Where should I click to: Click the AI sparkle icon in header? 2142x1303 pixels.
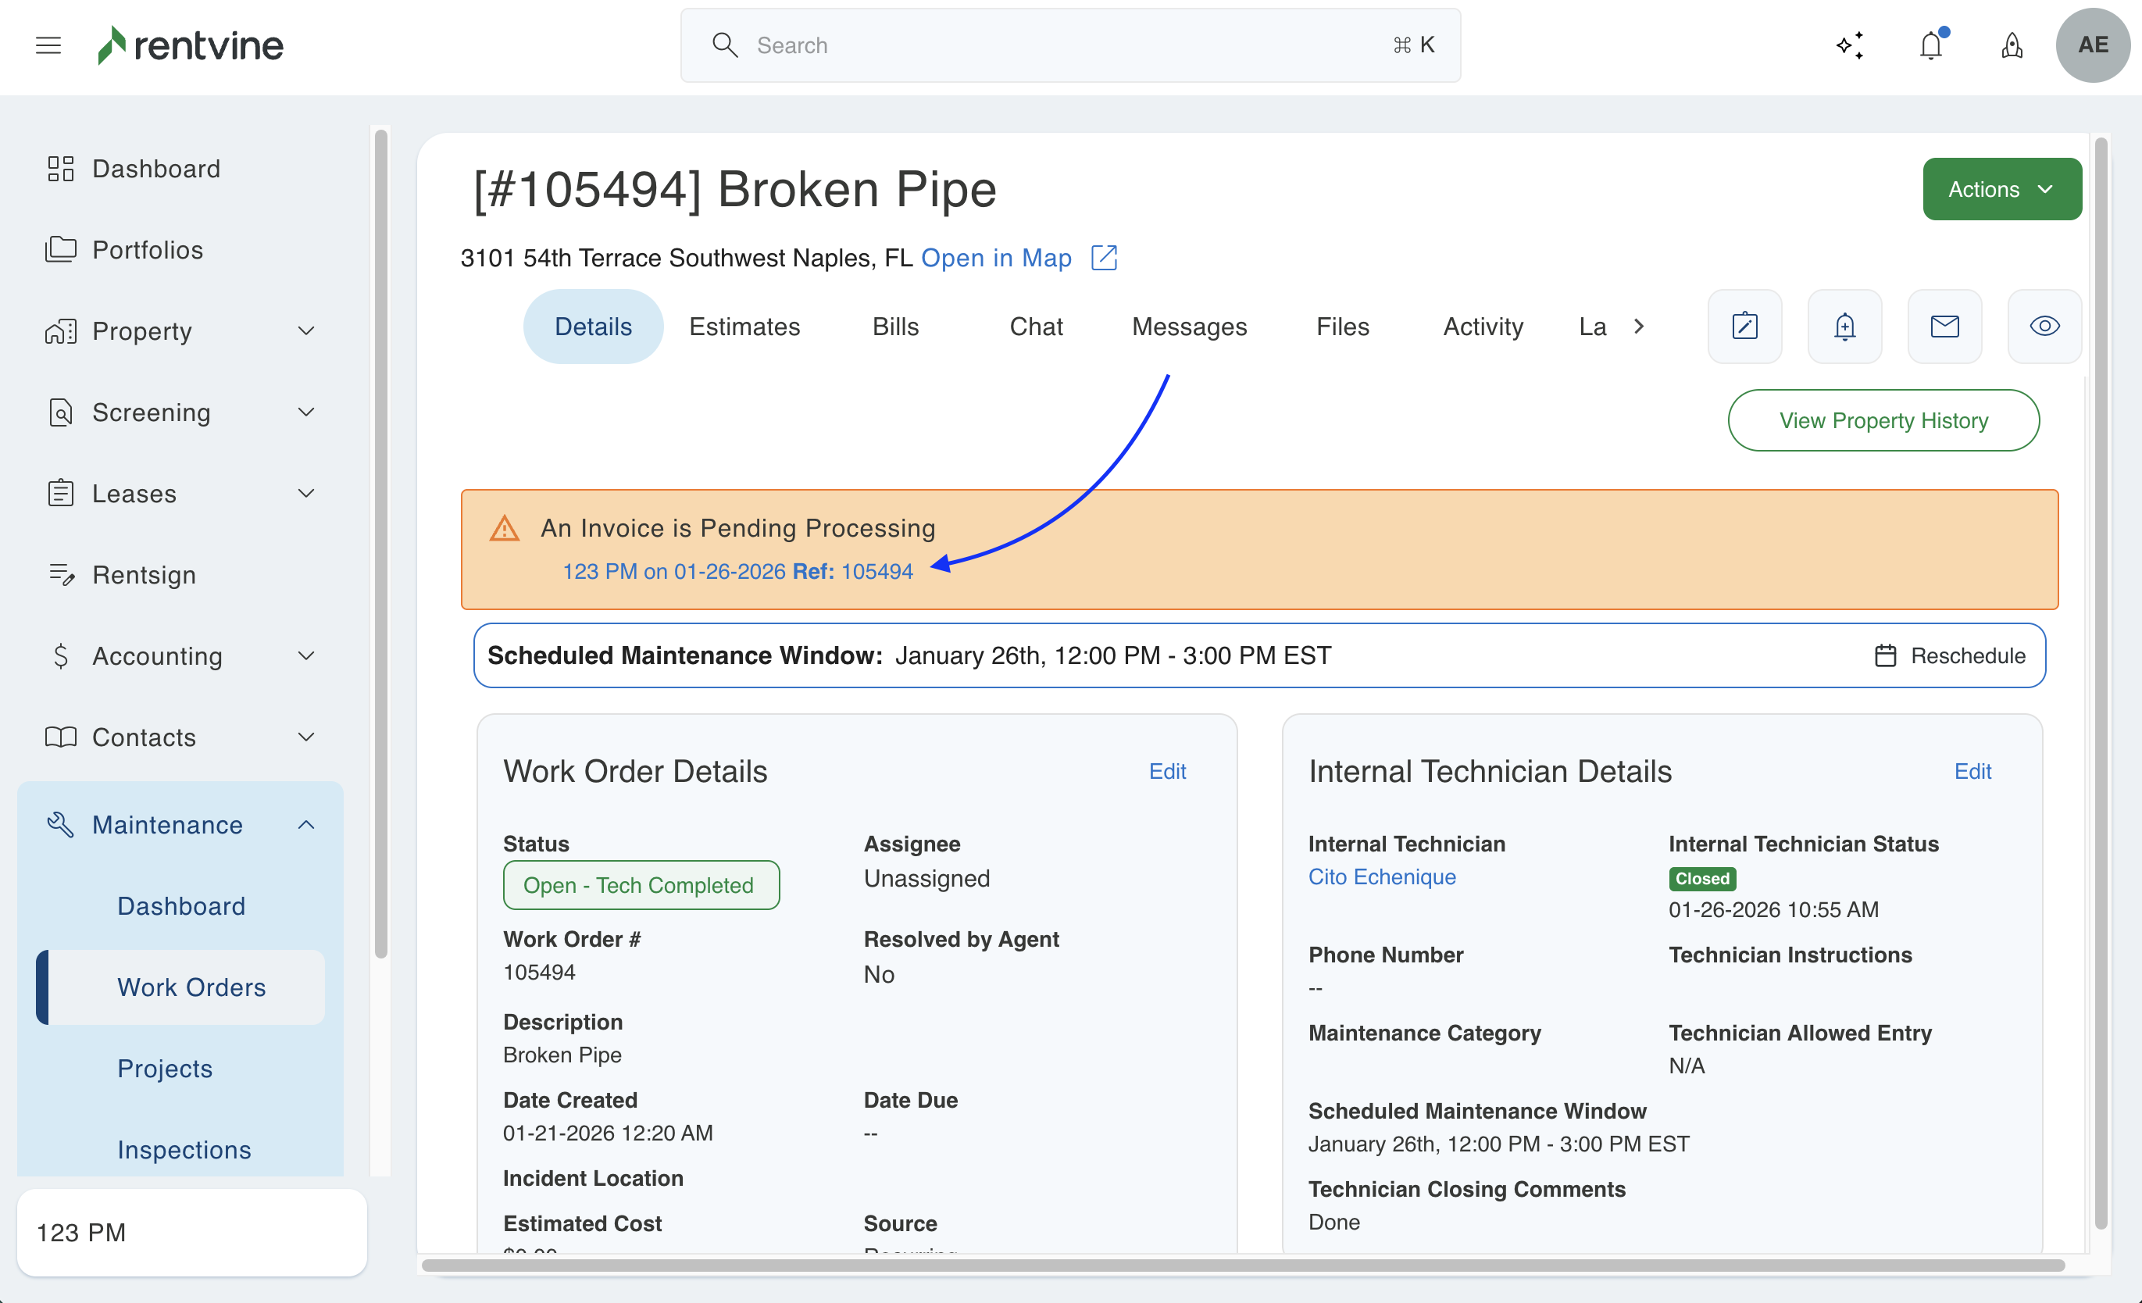(x=1850, y=45)
